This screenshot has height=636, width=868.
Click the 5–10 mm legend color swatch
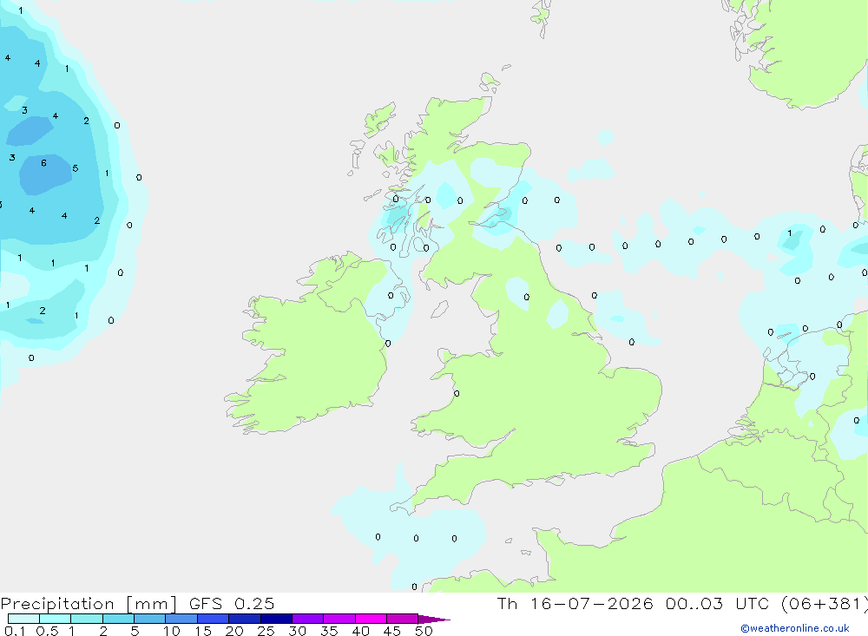point(150,619)
